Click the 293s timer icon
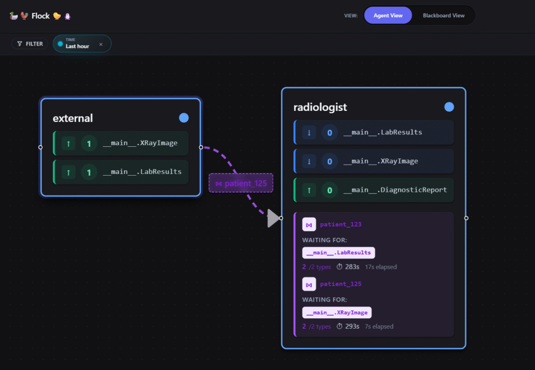Image resolution: width=535 pixels, height=370 pixels. click(340, 326)
